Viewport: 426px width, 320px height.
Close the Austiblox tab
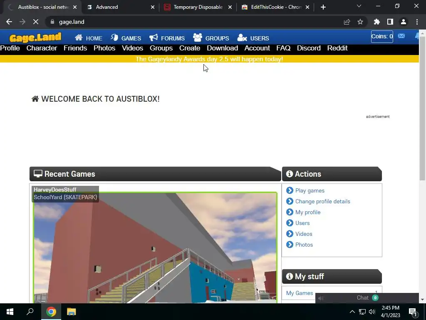pos(75,7)
